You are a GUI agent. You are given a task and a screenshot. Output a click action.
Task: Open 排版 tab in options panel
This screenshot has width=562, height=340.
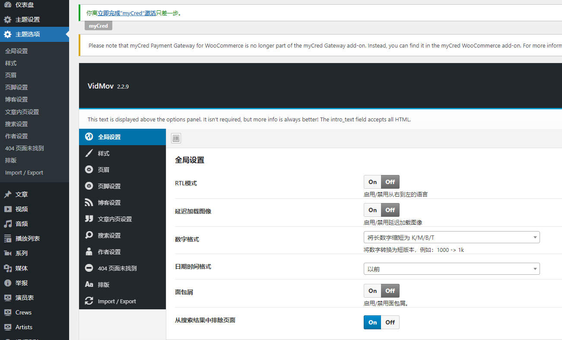click(x=122, y=285)
